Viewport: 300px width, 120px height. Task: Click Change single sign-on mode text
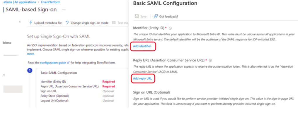coord(89,23)
